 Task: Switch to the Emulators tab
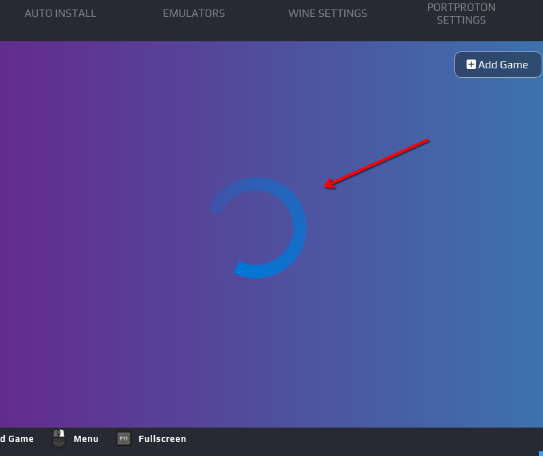194,14
